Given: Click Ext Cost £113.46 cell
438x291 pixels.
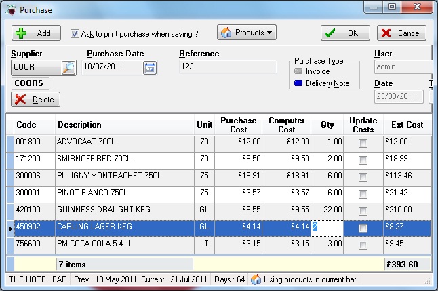Looking at the screenshot, I should point(407,178).
